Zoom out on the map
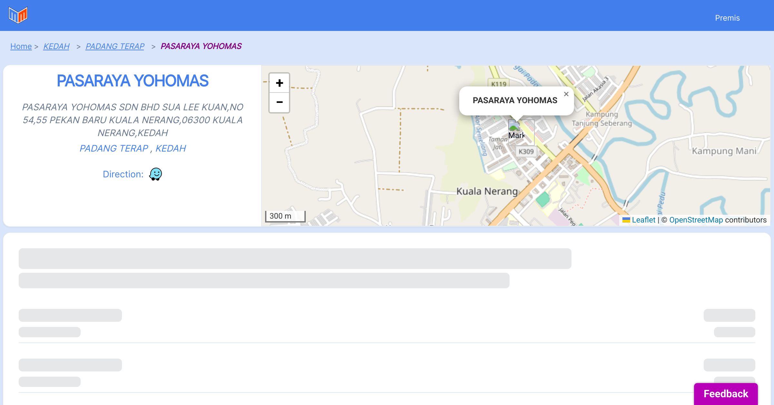This screenshot has height=405, width=774. click(279, 102)
